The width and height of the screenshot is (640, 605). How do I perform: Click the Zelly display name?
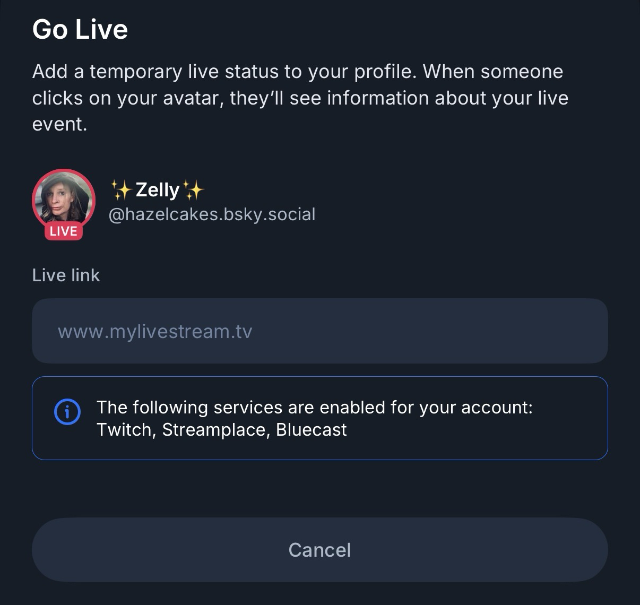pos(158,189)
